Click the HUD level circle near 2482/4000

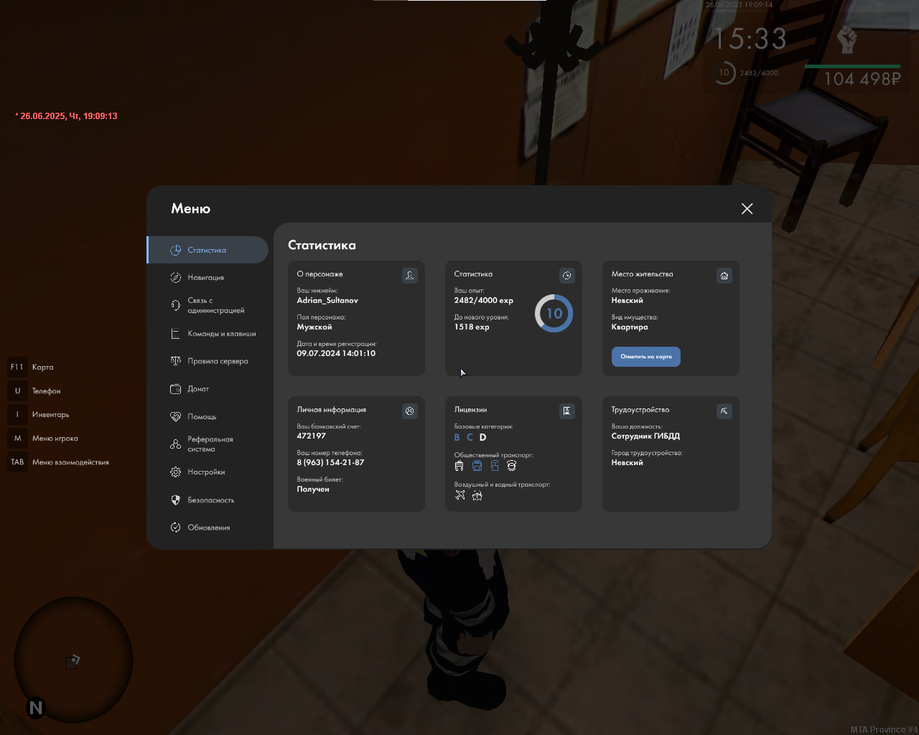(724, 72)
